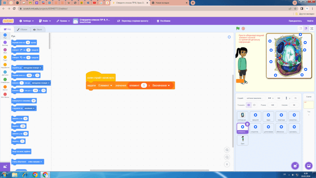
Task: Click the sprite x position field
Action: pyautogui.click(x=278, y=98)
